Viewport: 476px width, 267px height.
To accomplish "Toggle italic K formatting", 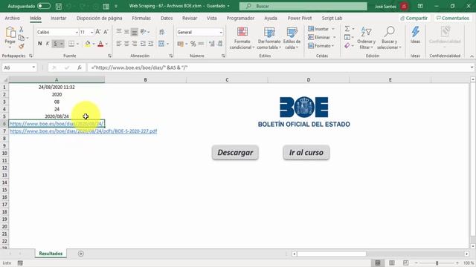I will point(48,44).
